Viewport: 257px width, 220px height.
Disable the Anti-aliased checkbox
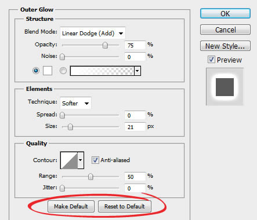click(95, 160)
